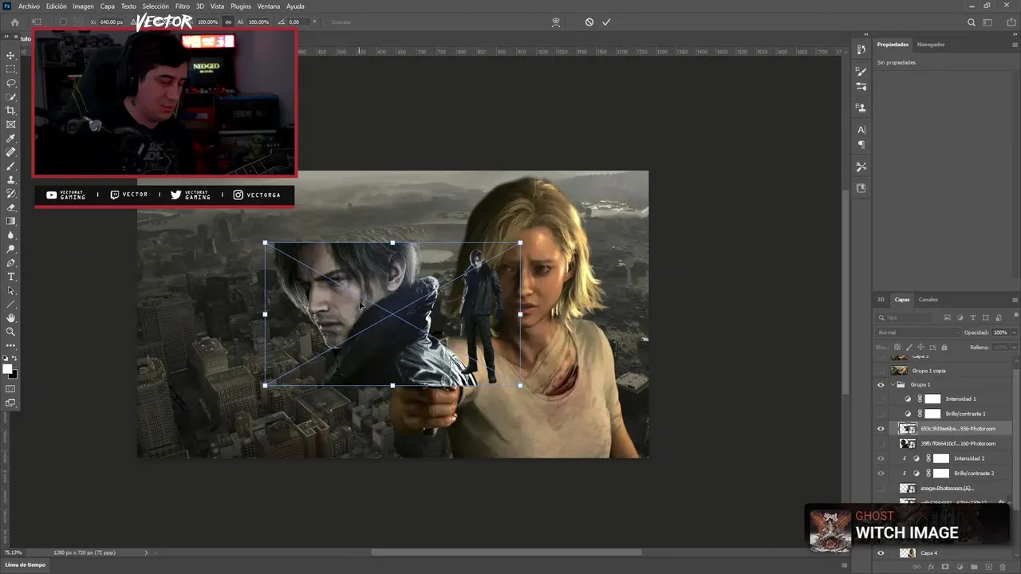Show the Brillo/contraste 1 adjustment layer
The height and width of the screenshot is (574, 1021).
pos(881,414)
